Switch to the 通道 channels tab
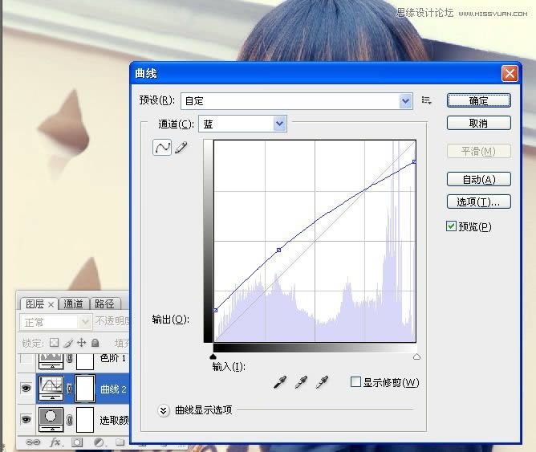Viewport: 536px width, 452px height. pyautogui.click(x=74, y=303)
